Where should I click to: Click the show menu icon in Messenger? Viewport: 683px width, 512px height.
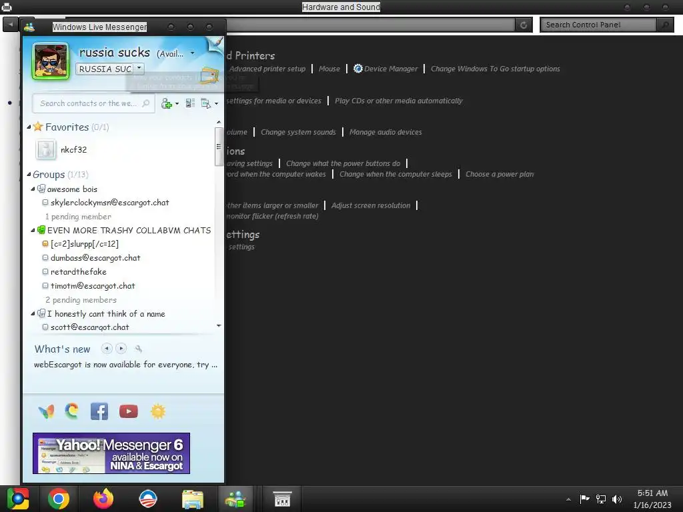[205, 103]
